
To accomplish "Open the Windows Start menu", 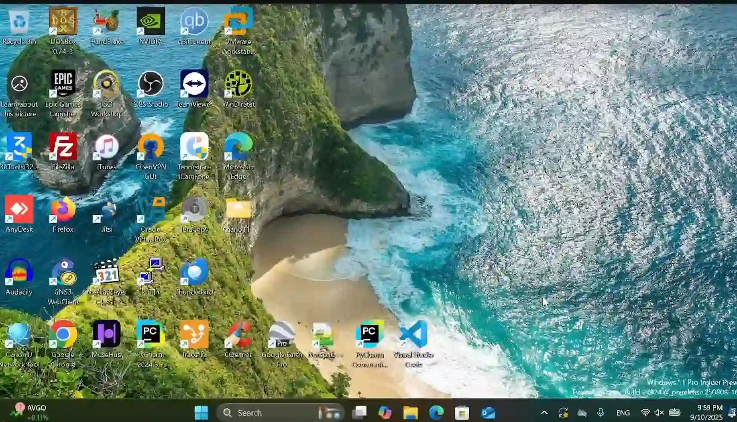I will coord(201,413).
